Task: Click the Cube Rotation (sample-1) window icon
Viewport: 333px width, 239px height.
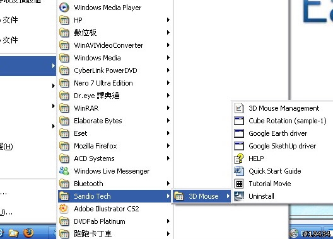Action: click(x=239, y=121)
